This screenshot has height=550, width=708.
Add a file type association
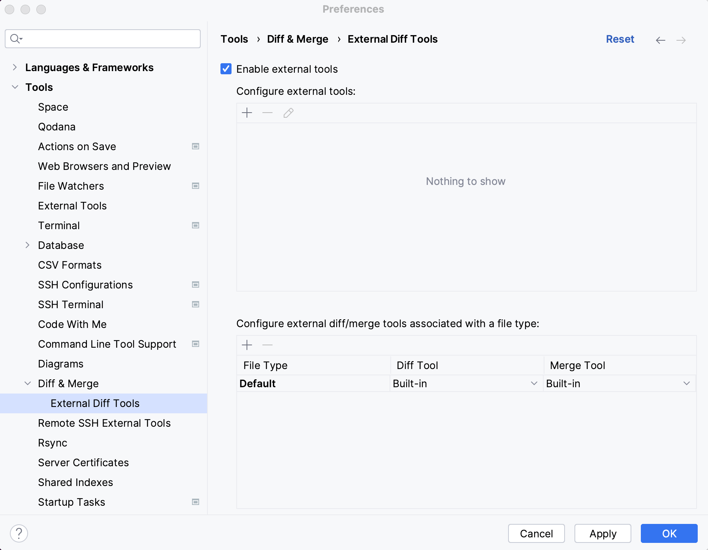(x=247, y=345)
